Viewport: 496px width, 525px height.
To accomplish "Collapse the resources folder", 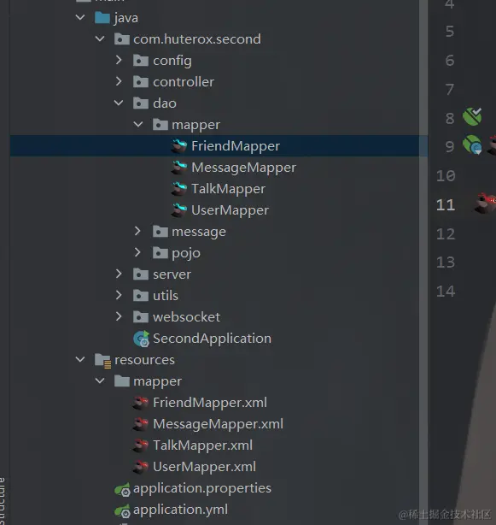I will click(x=80, y=360).
